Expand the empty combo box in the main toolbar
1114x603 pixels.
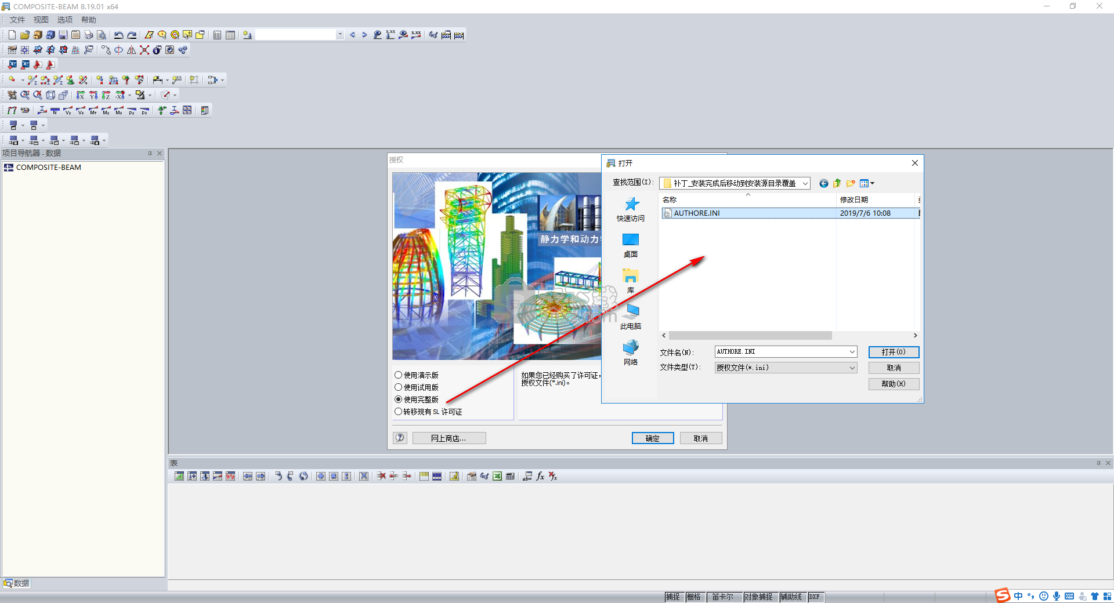(x=340, y=35)
